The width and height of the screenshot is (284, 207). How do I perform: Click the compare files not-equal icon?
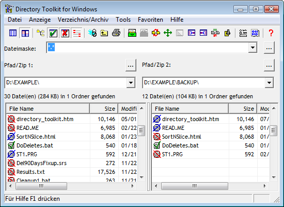pyautogui.click(x=215, y=33)
